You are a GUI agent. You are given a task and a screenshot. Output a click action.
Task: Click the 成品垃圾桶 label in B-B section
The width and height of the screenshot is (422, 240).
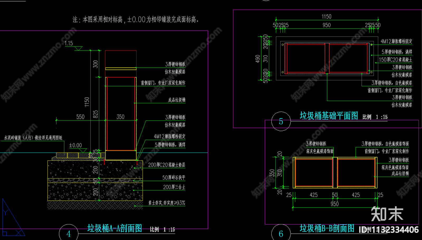coord(400,173)
